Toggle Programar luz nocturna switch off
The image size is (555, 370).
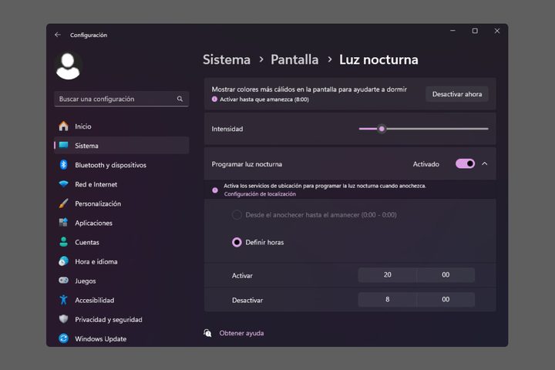point(465,163)
